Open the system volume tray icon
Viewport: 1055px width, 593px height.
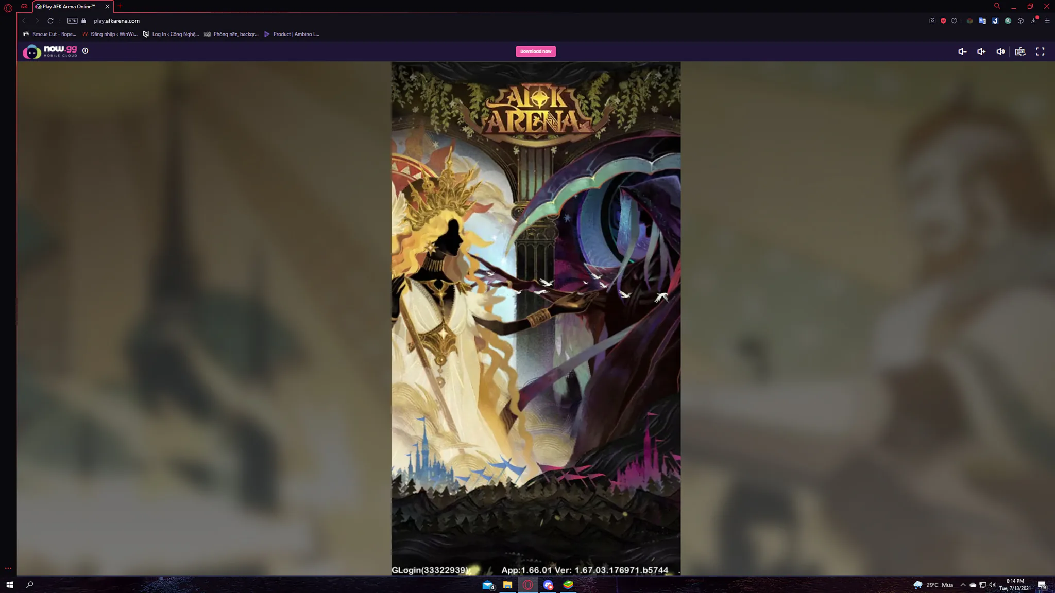tap(992, 585)
